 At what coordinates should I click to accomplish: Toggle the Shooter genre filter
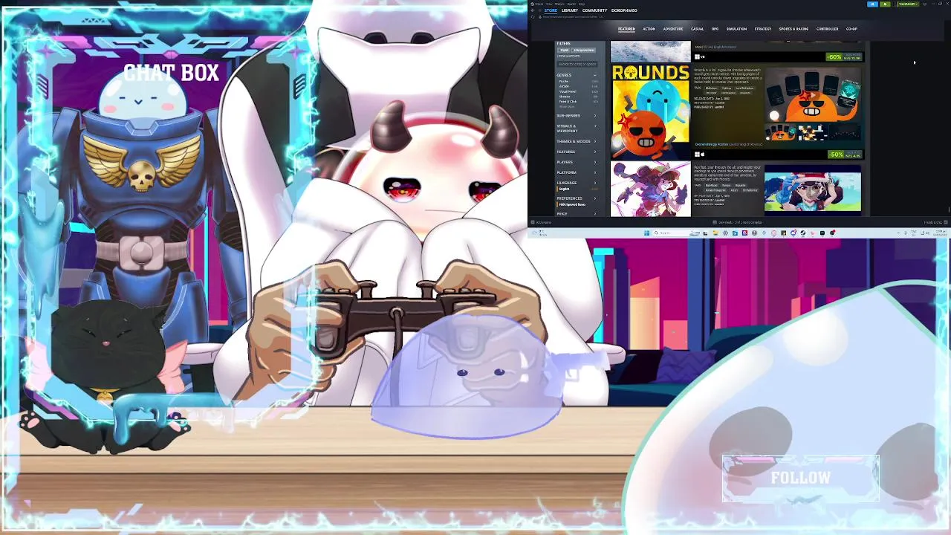pyautogui.click(x=565, y=97)
